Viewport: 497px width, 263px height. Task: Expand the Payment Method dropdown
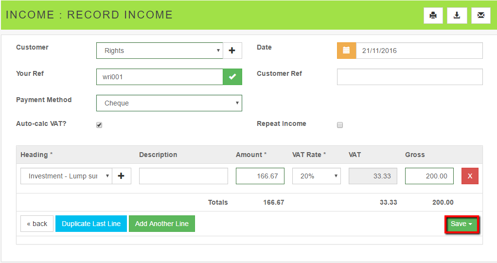(x=169, y=103)
